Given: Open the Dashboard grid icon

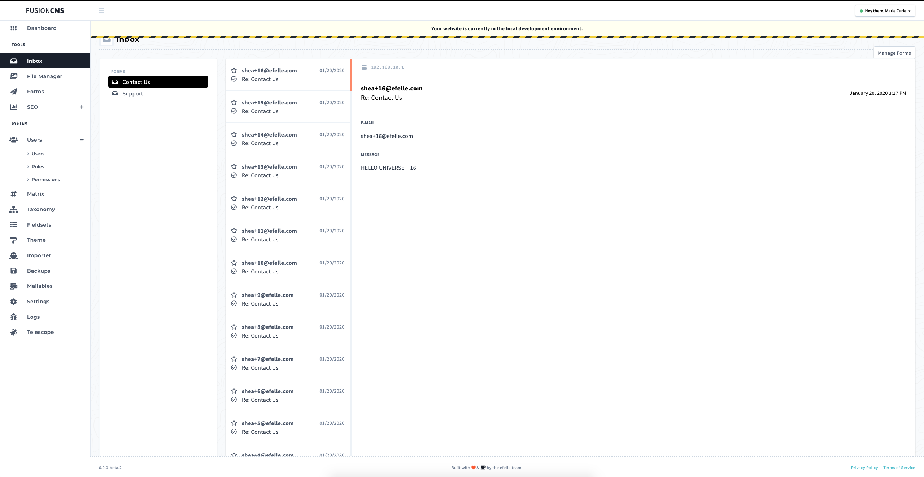Looking at the screenshot, I should (14, 28).
